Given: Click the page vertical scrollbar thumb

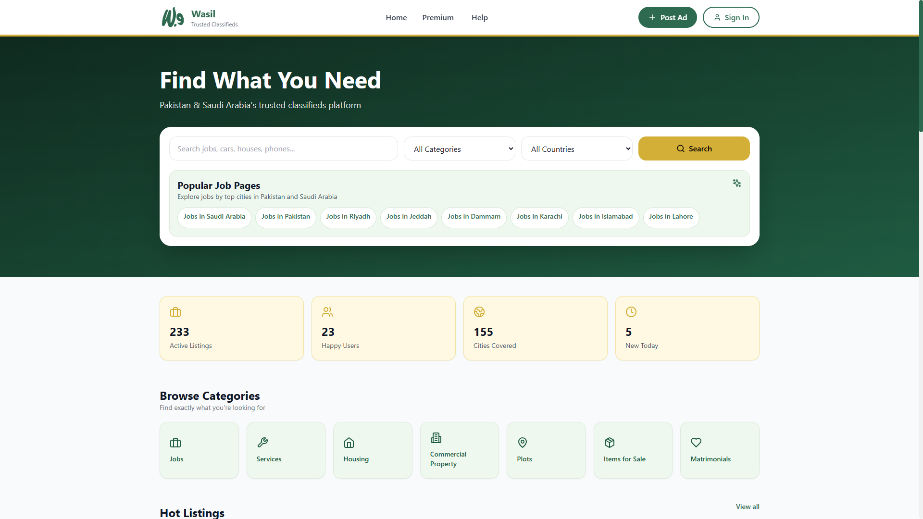Looking at the screenshot, I should (x=921, y=66).
